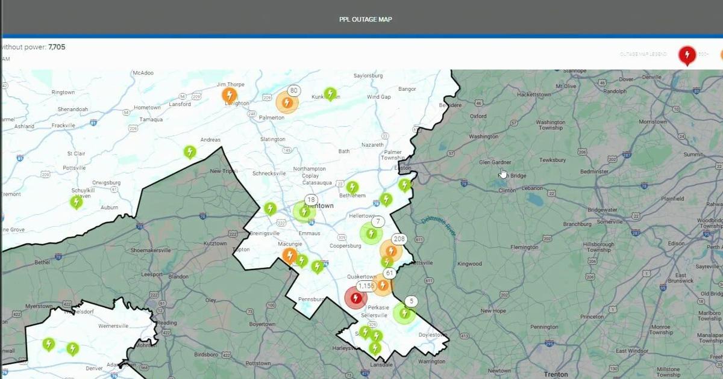Click the green outage pin near Wernersville

pyautogui.click(x=74, y=347)
